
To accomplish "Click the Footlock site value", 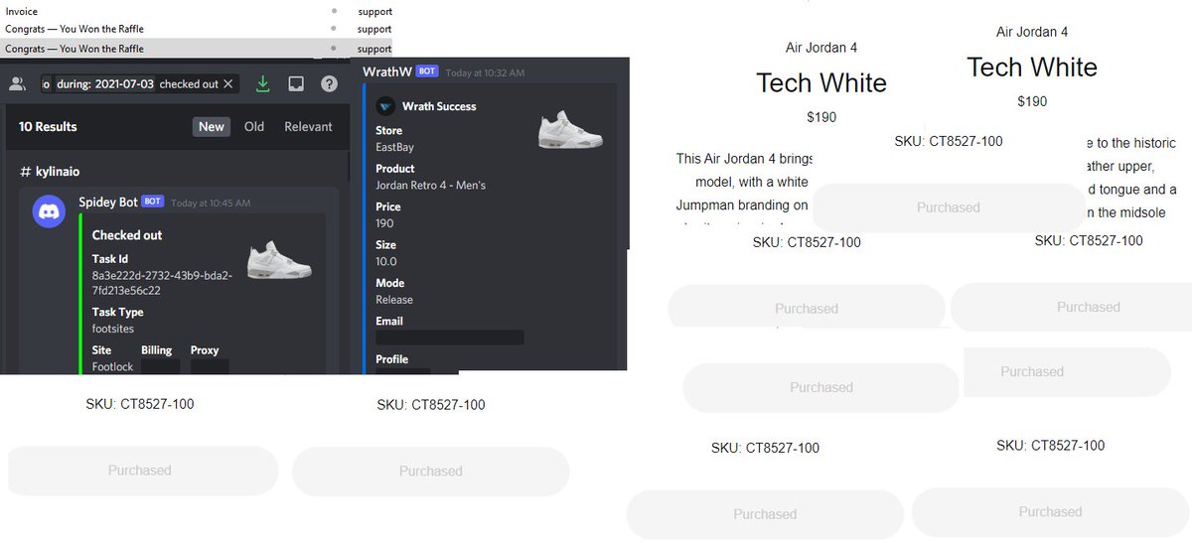I will (x=112, y=367).
